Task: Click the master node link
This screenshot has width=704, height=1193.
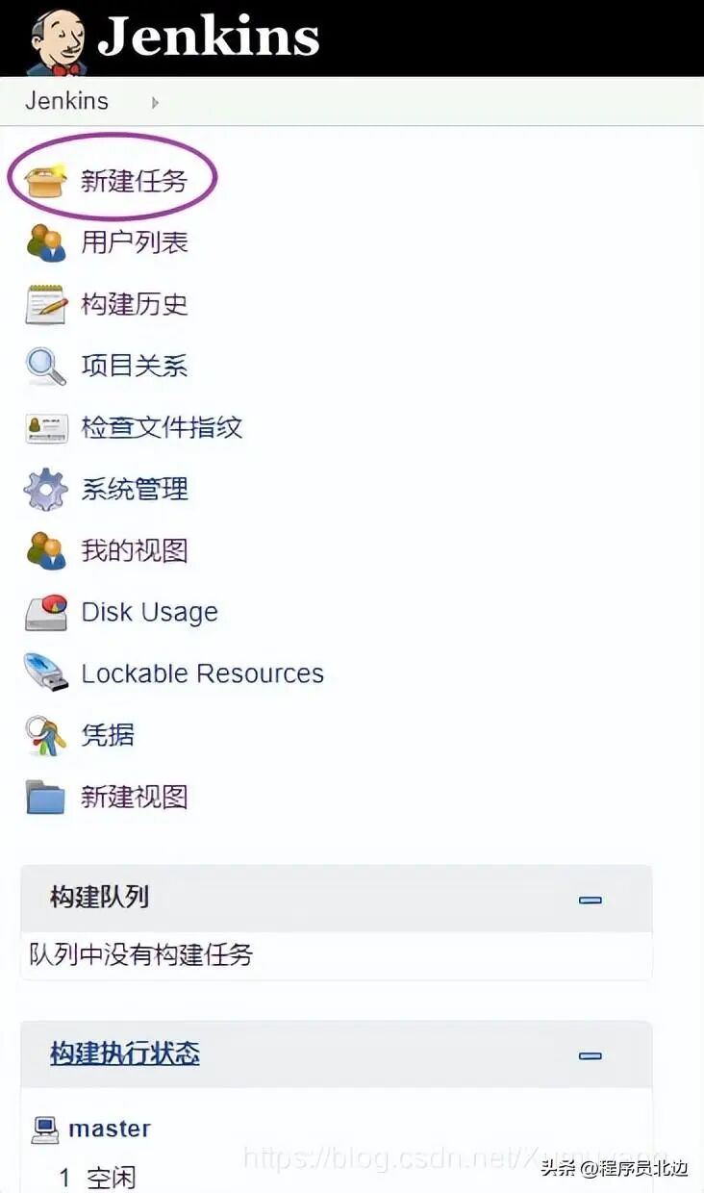Action: click(110, 1129)
